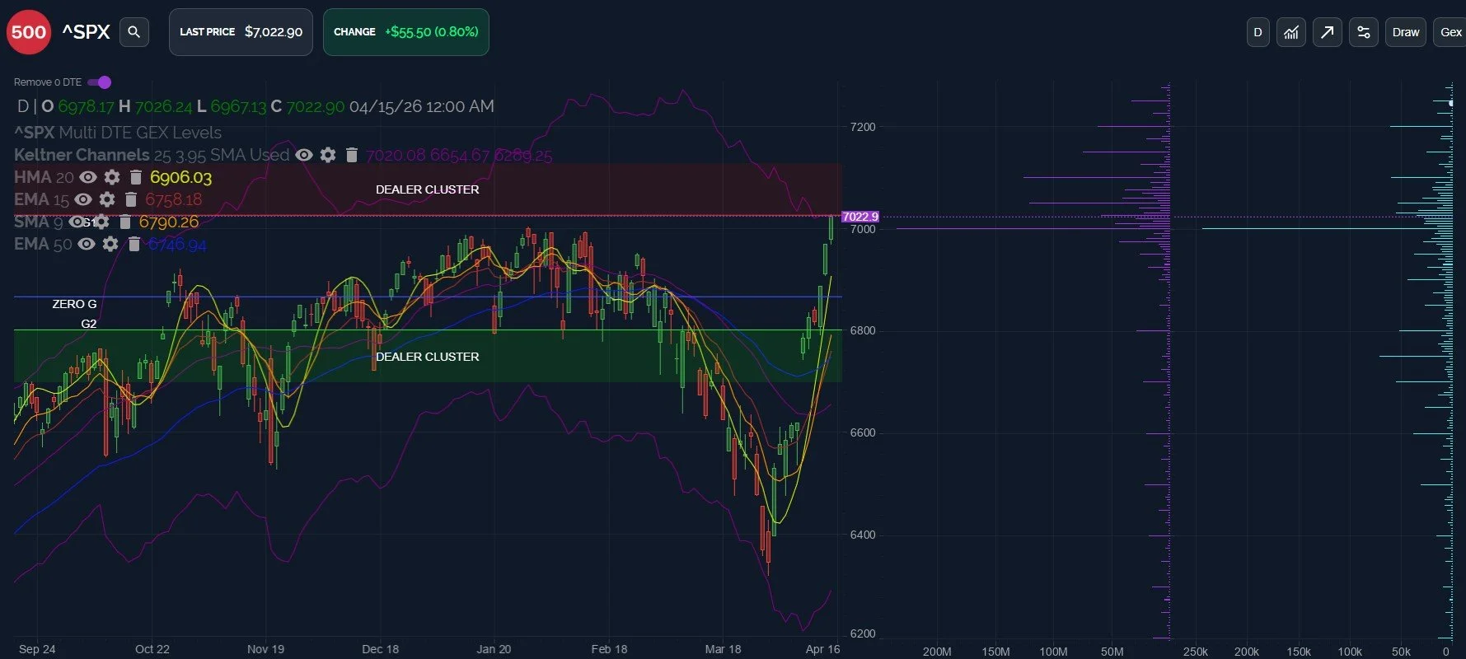Click the ^SPX ticker symbol
Screen dimensions: 1466x659
pos(86,32)
